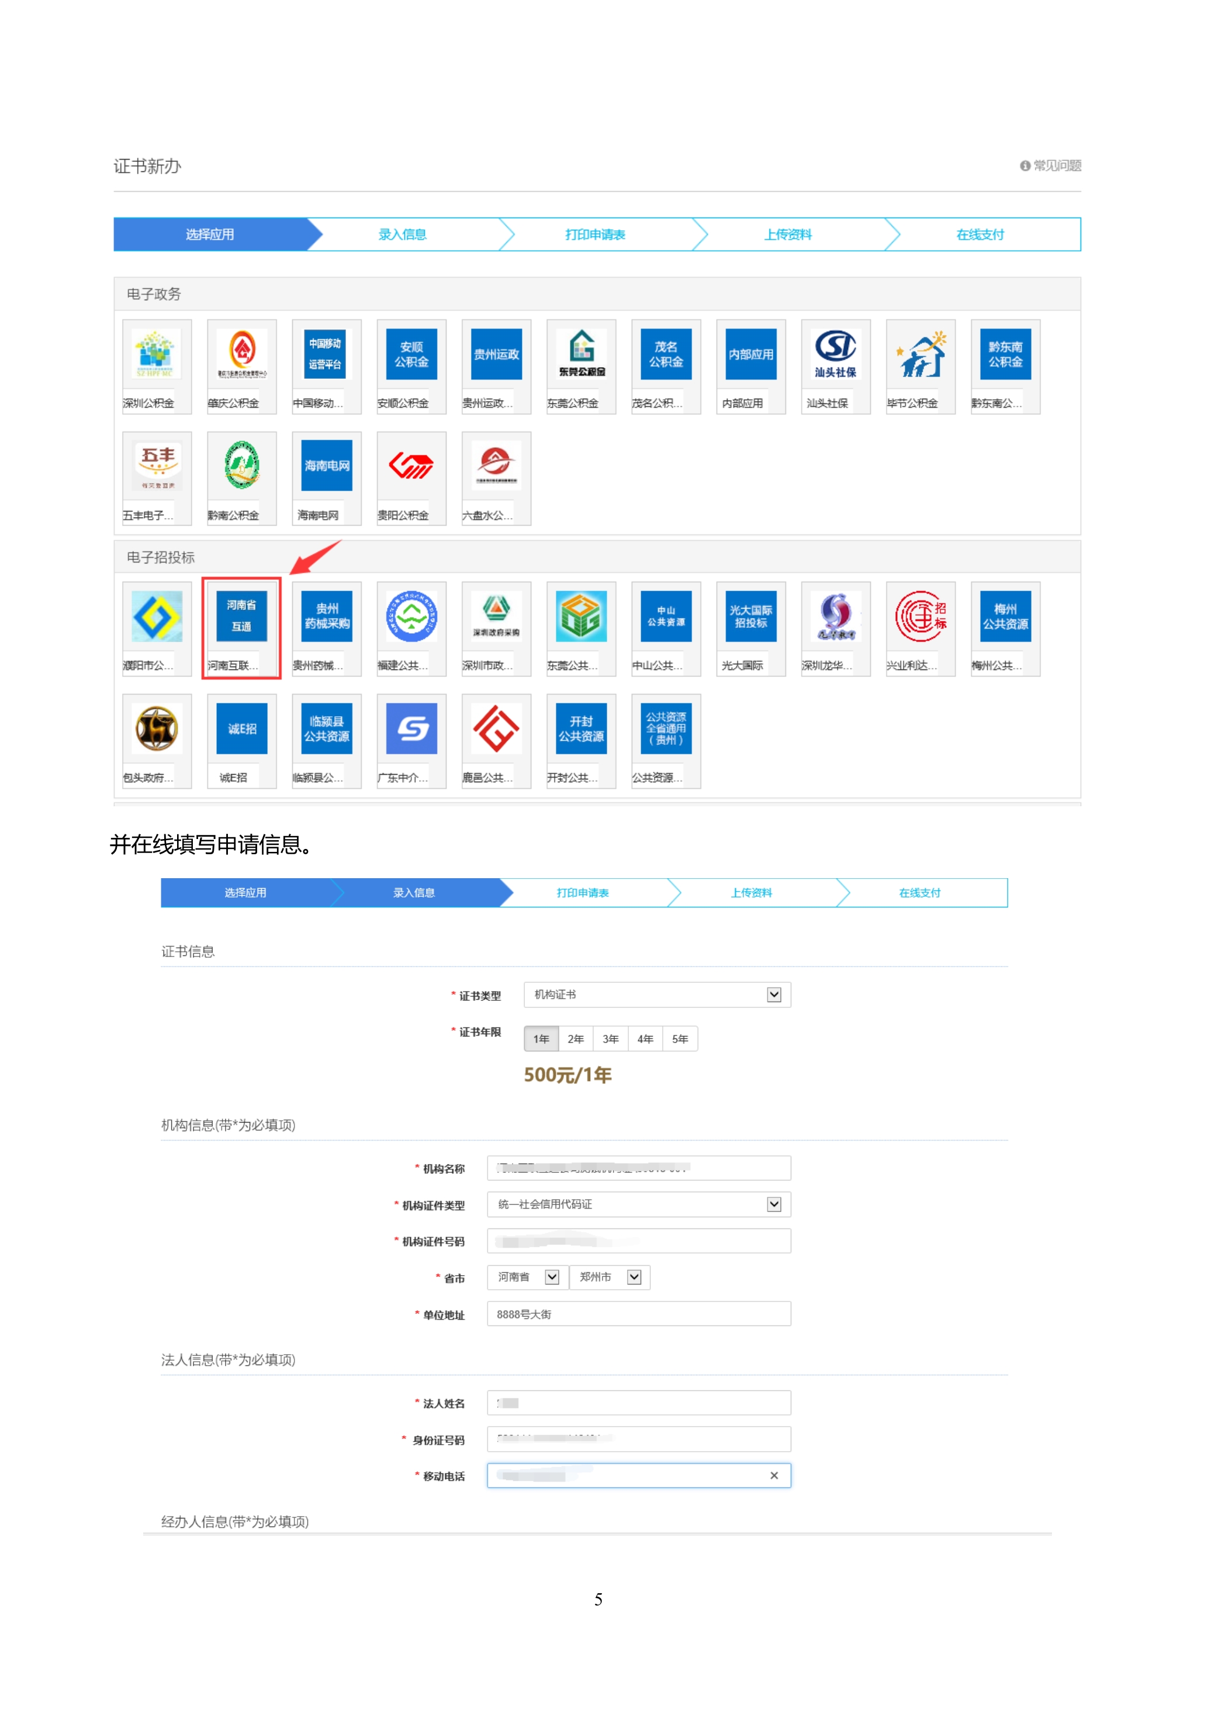Choose the 中国移动运营平台 icon
The image size is (1208, 1709).
pyautogui.click(x=327, y=366)
